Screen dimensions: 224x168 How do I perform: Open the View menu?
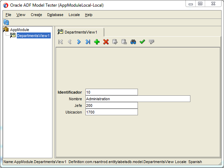coord(21,15)
